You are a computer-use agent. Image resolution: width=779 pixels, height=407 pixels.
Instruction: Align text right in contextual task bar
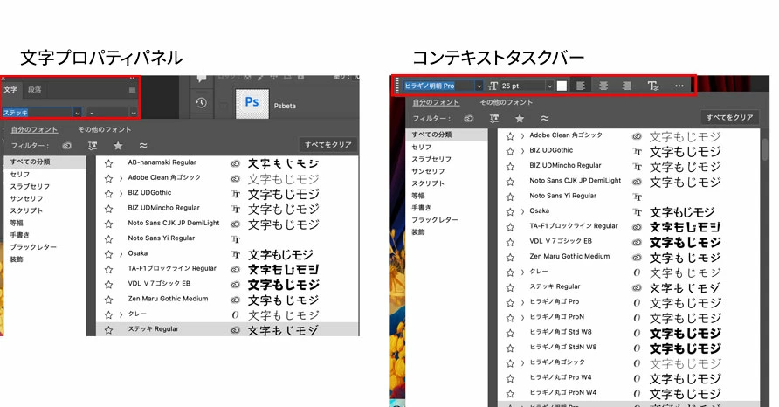(x=626, y=86)
